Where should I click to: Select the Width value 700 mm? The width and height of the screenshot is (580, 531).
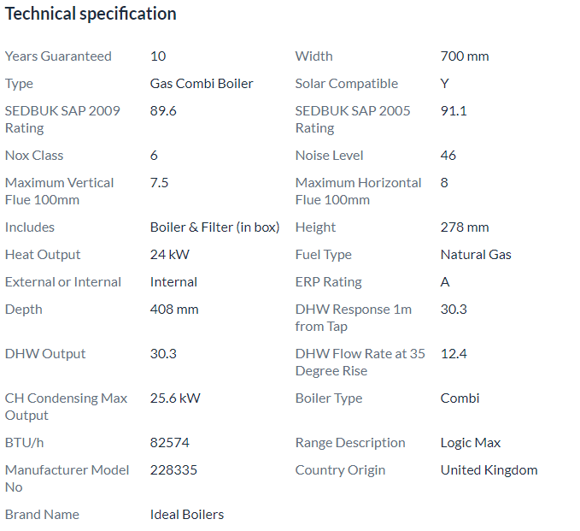465,56
